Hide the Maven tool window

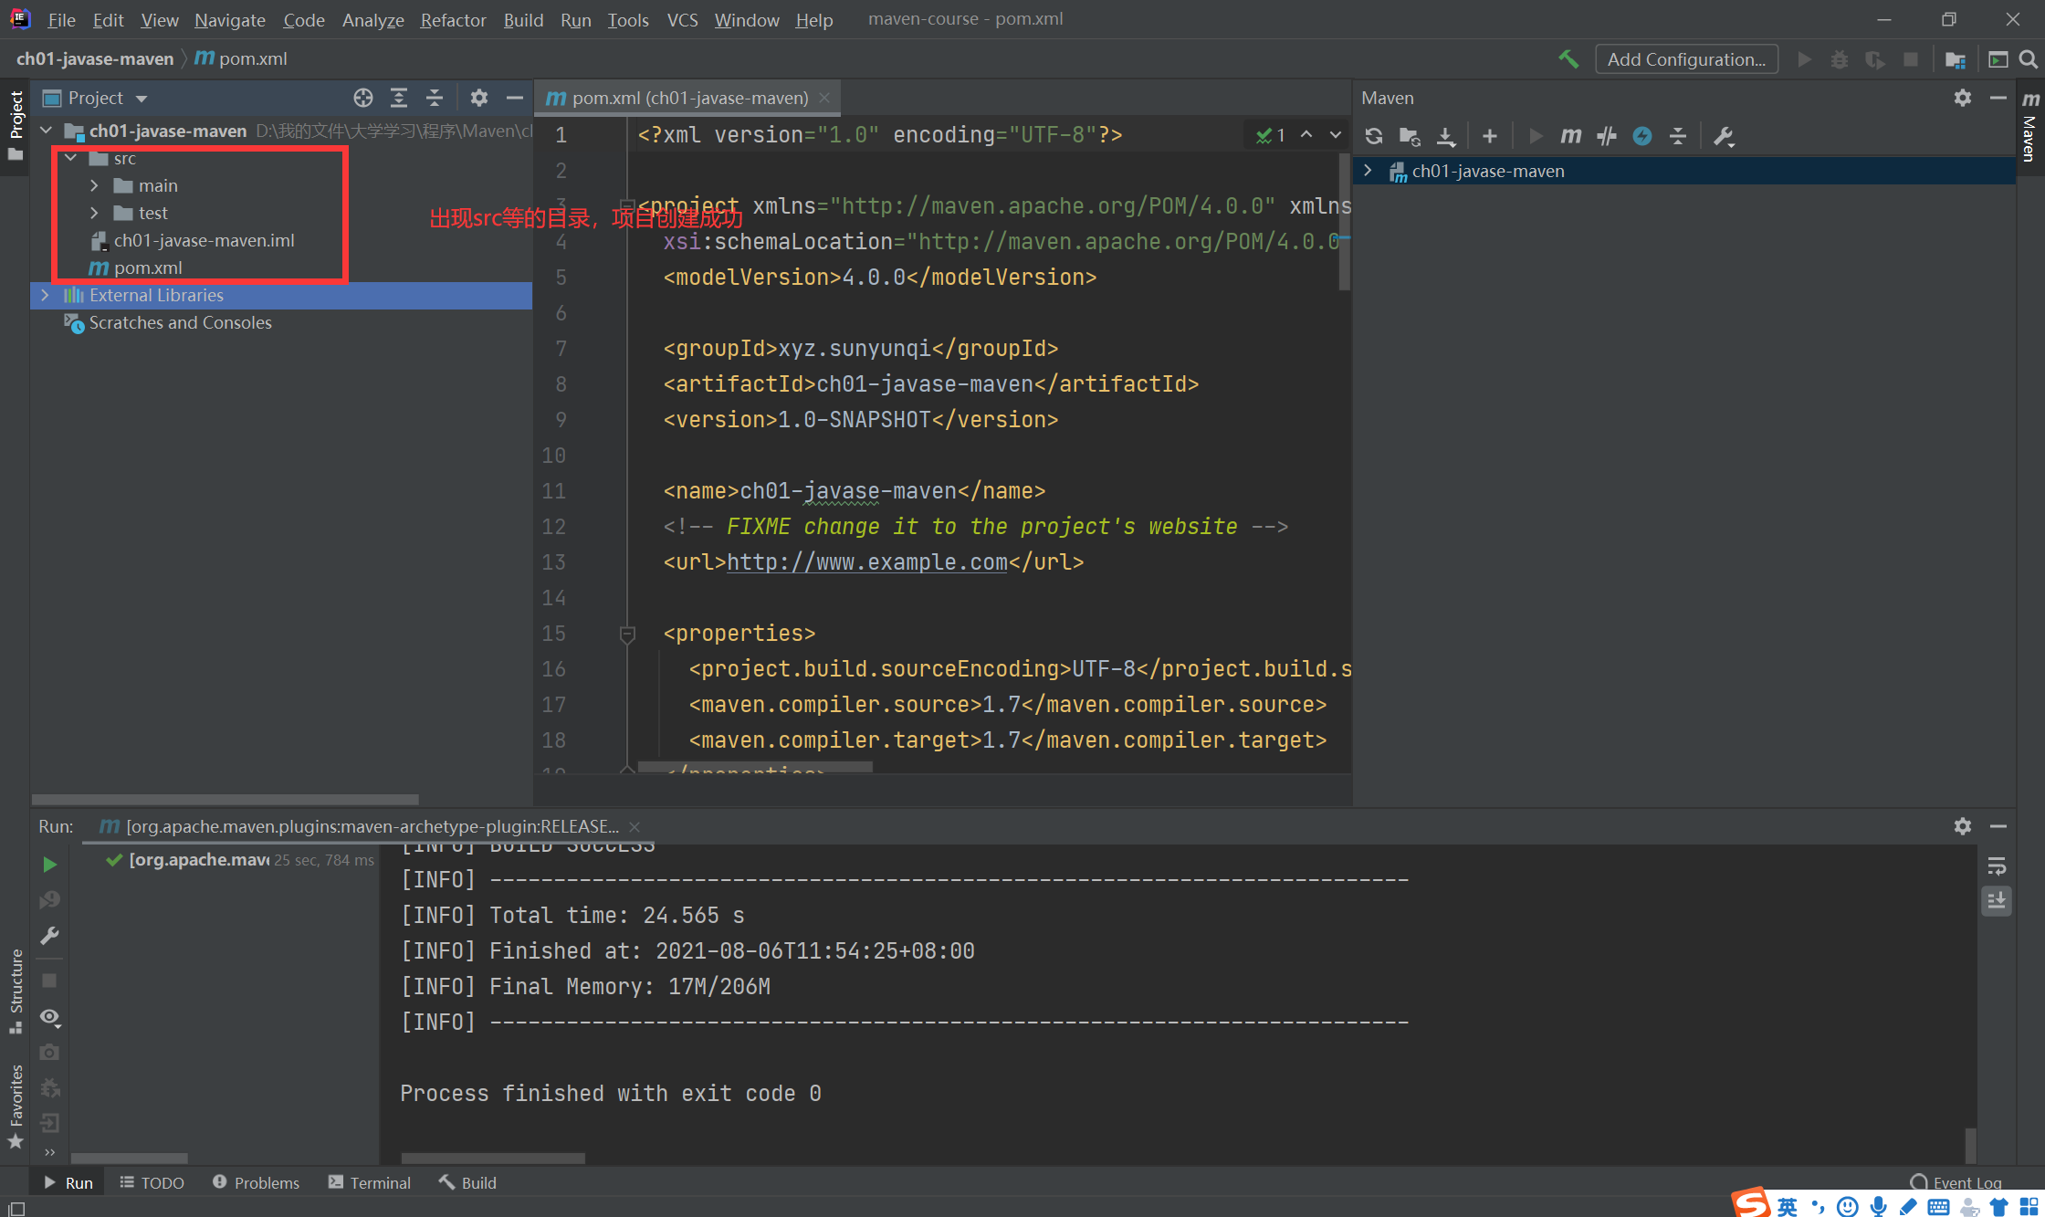tap(1998, 98)
